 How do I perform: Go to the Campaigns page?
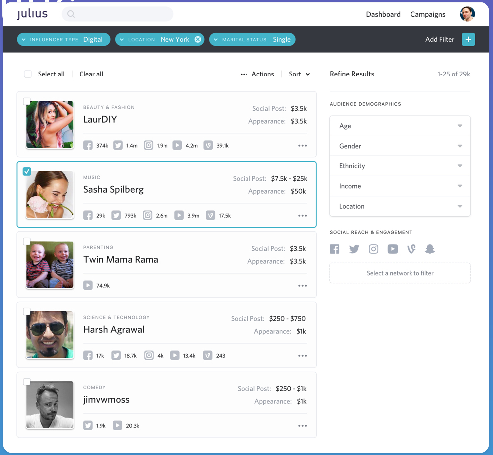pos(427,14)
